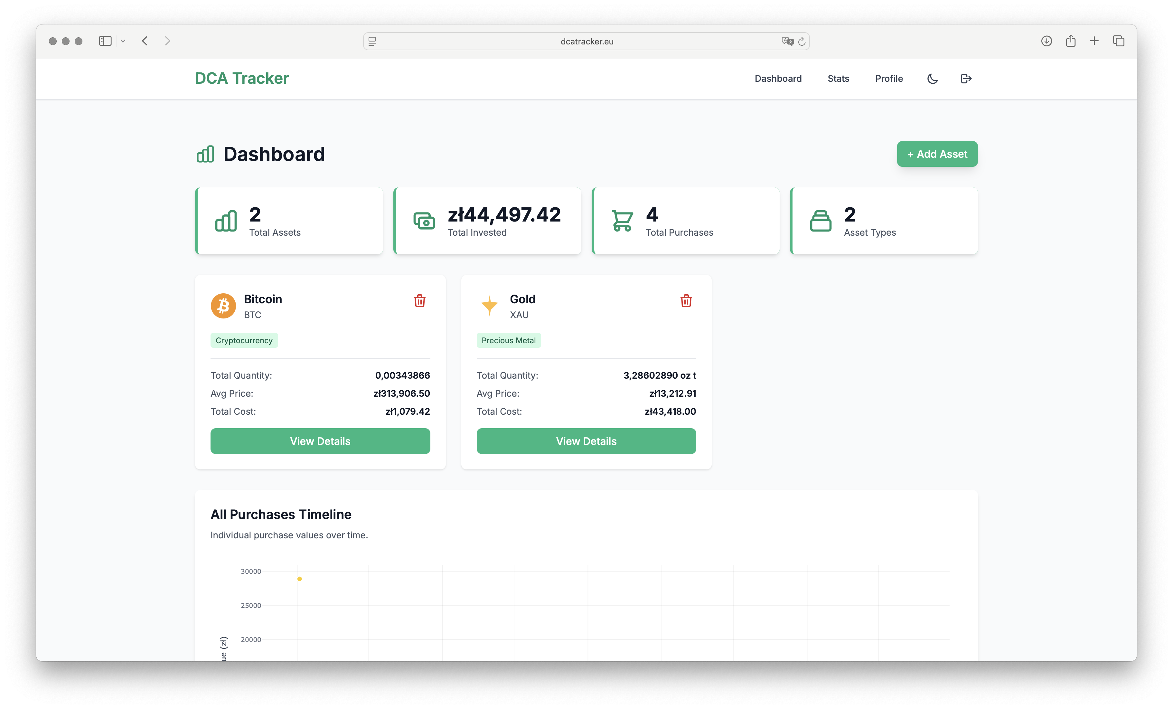Click the cart icon on Total Purchases card

pos(622,221)
